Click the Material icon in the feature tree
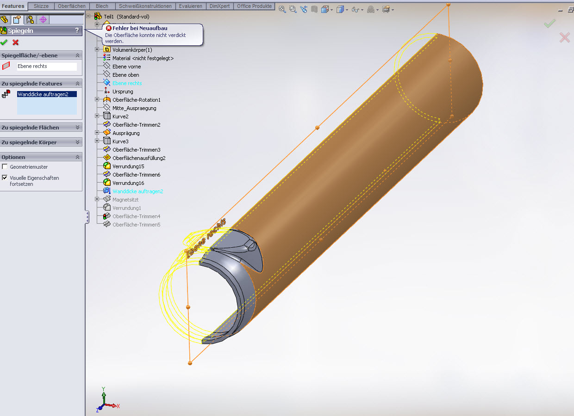Screen dimensions: 574x416 [107, 58]
